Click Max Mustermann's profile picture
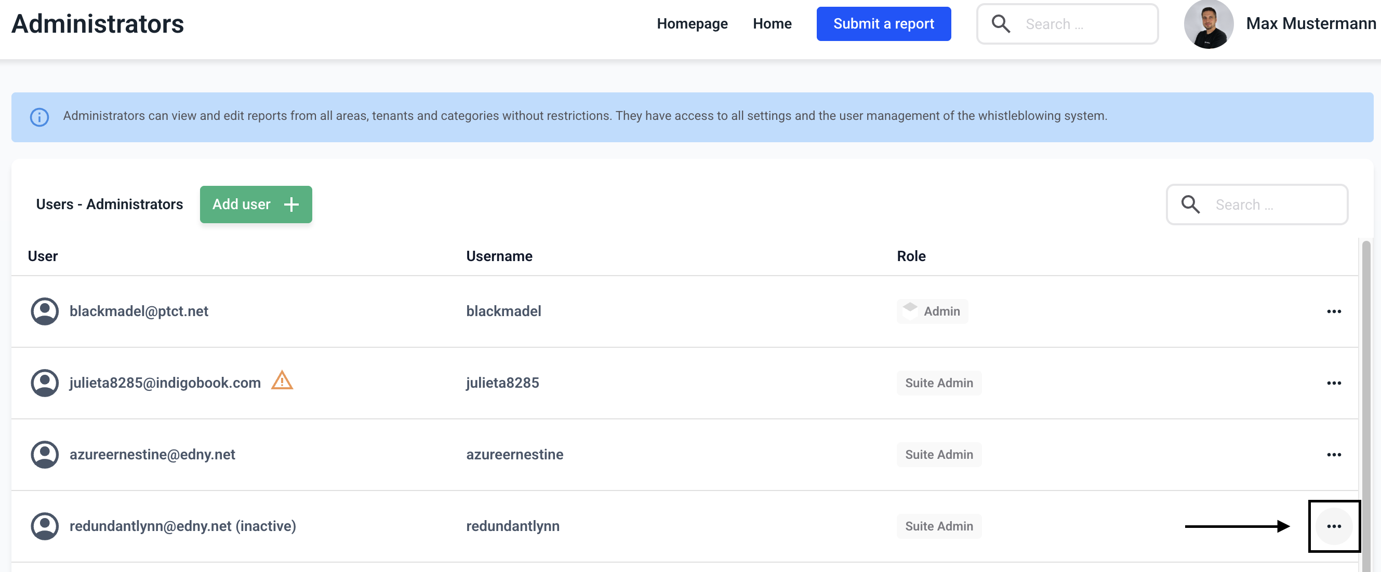 click(x=1208, y=24)
